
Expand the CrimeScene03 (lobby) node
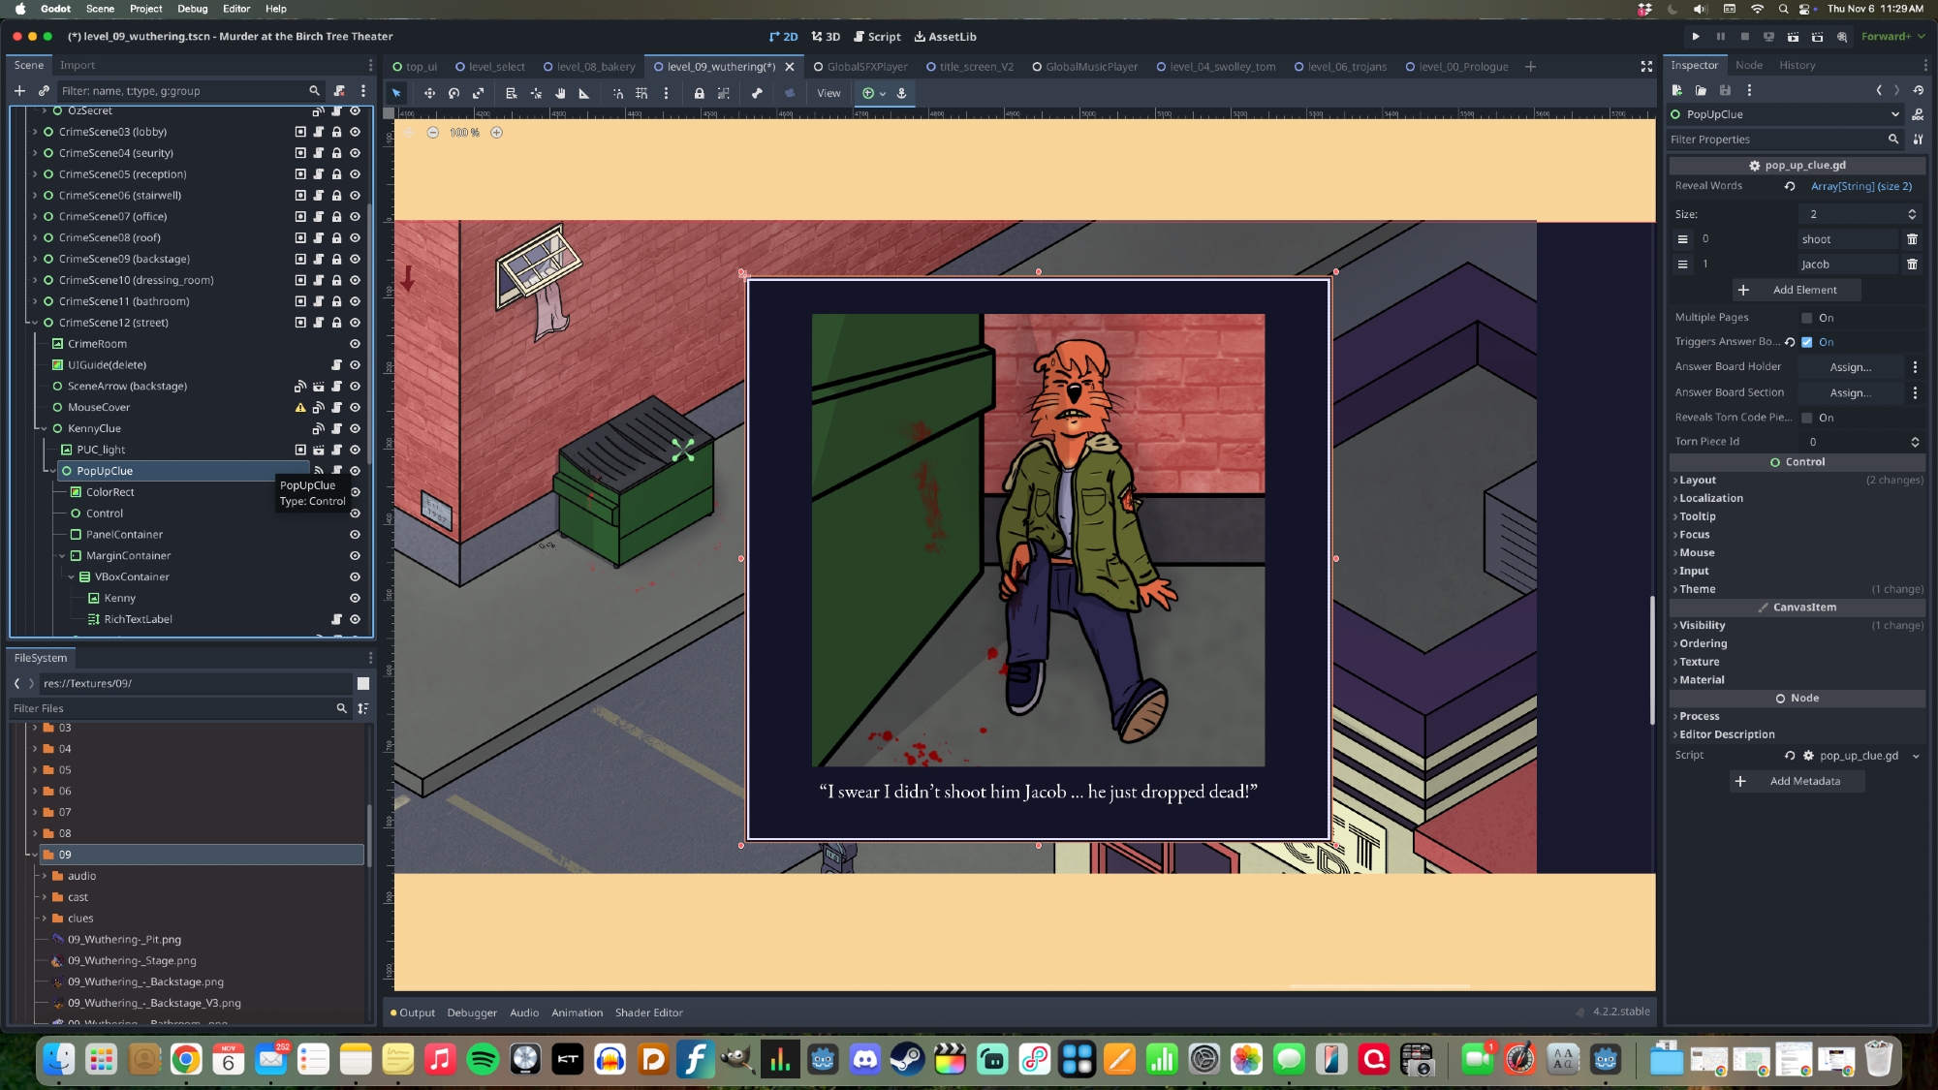point(35,132)
